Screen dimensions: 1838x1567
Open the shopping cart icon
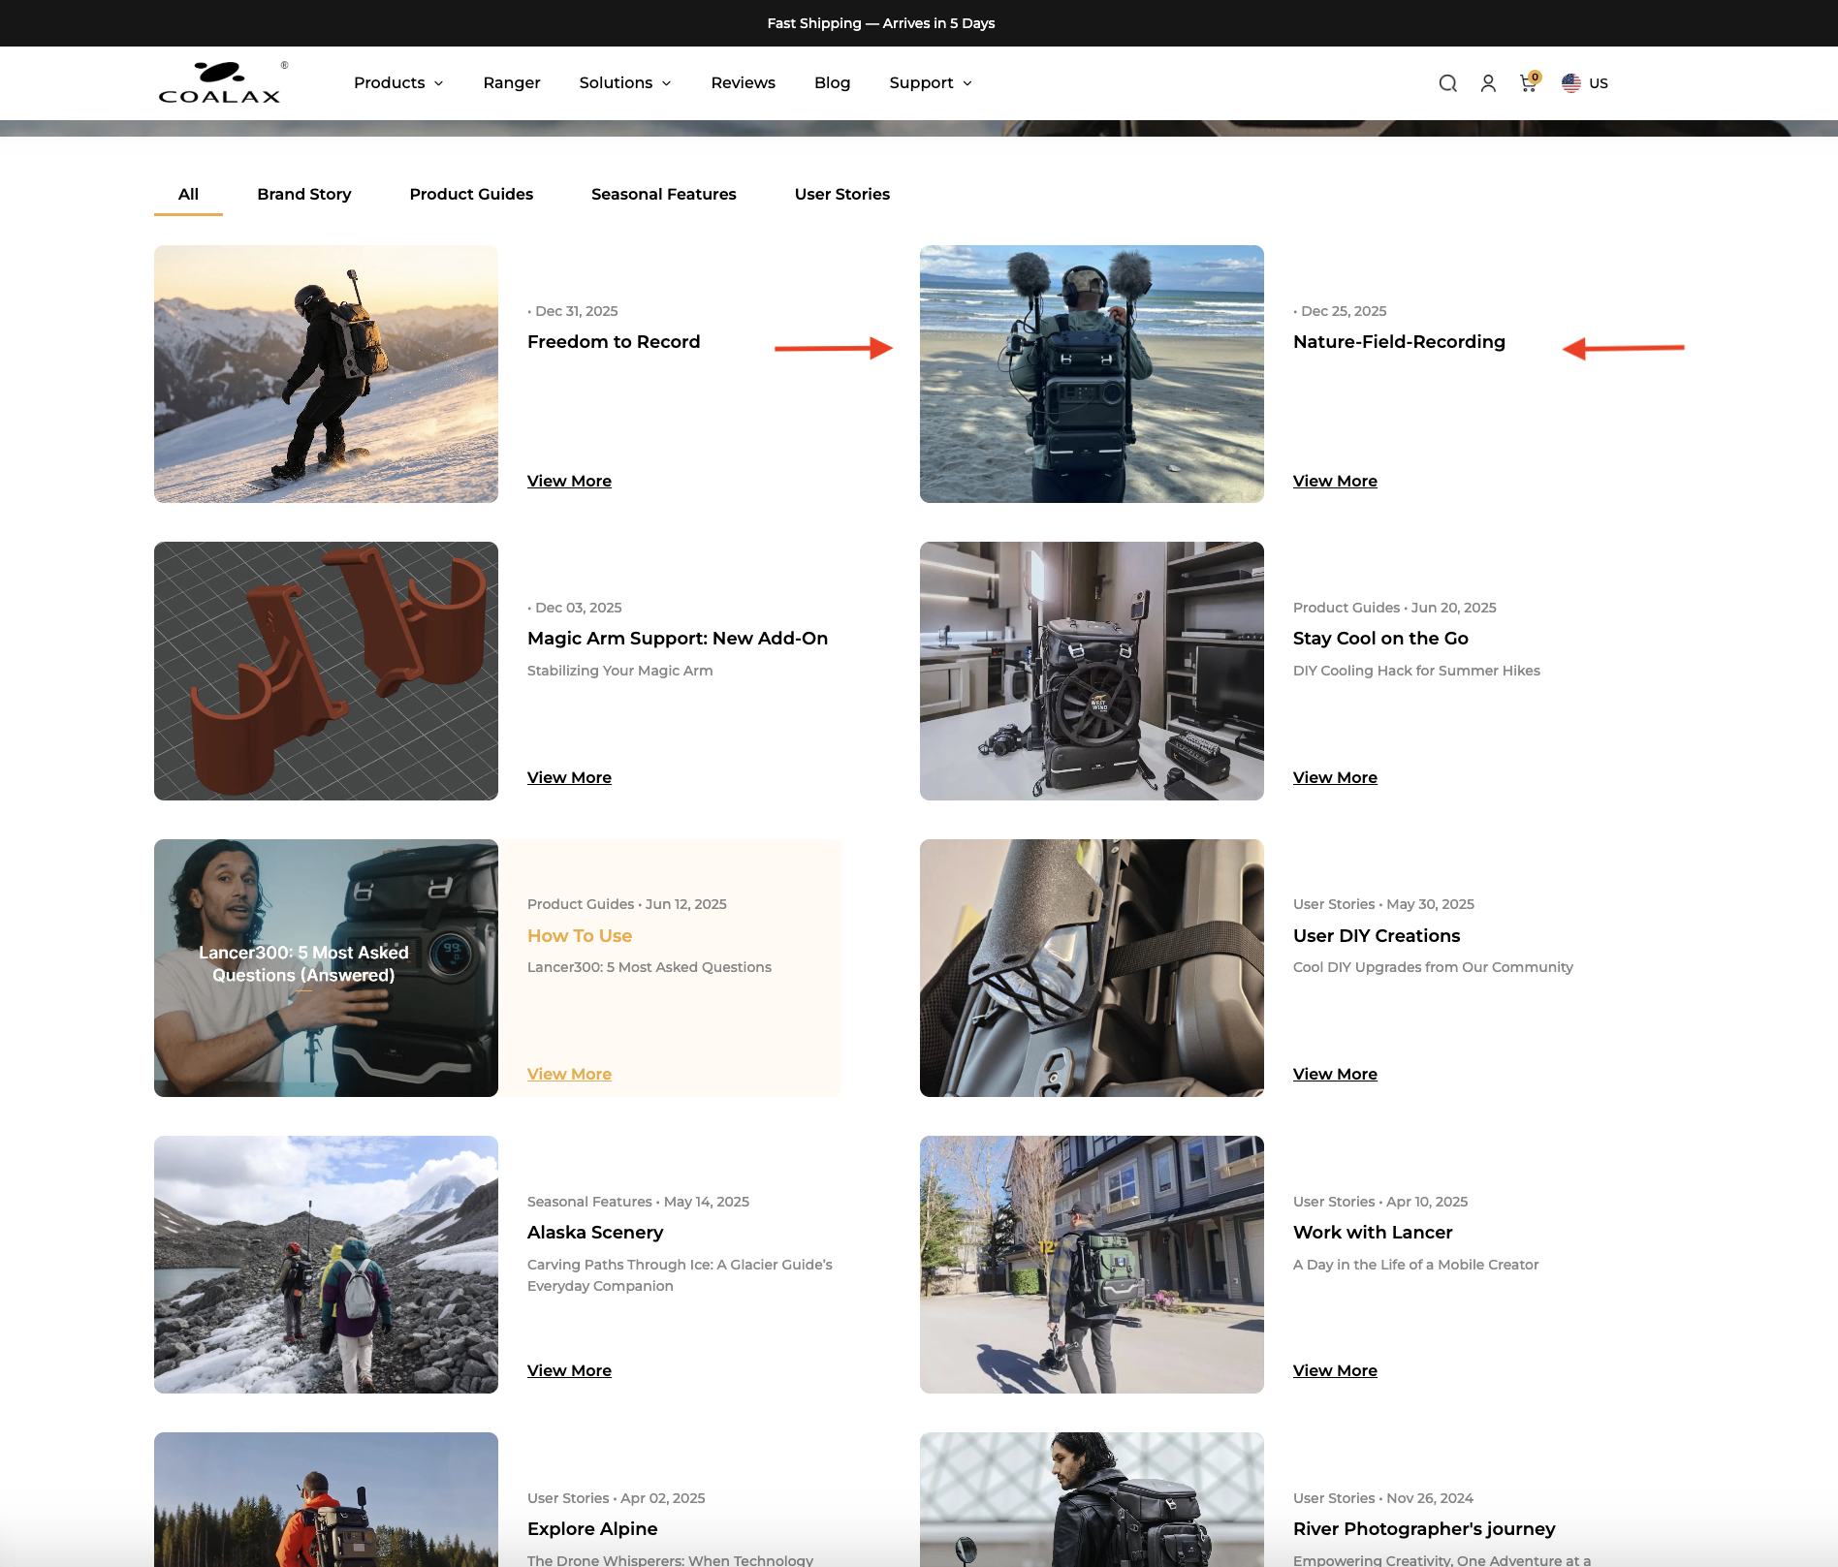[x=1530, y=82]
